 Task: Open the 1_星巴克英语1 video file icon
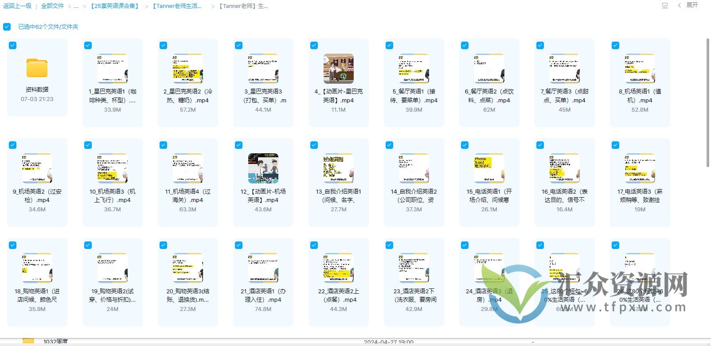[112, 69]
